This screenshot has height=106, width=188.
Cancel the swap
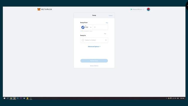110,16
